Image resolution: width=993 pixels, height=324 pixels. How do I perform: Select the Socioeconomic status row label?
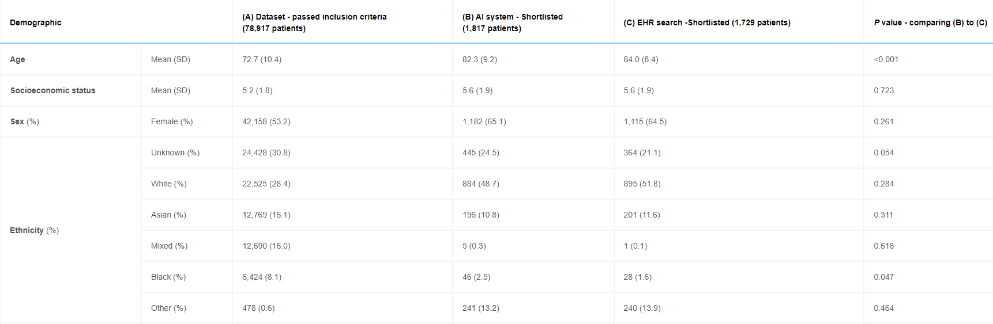tap(52, 90)
